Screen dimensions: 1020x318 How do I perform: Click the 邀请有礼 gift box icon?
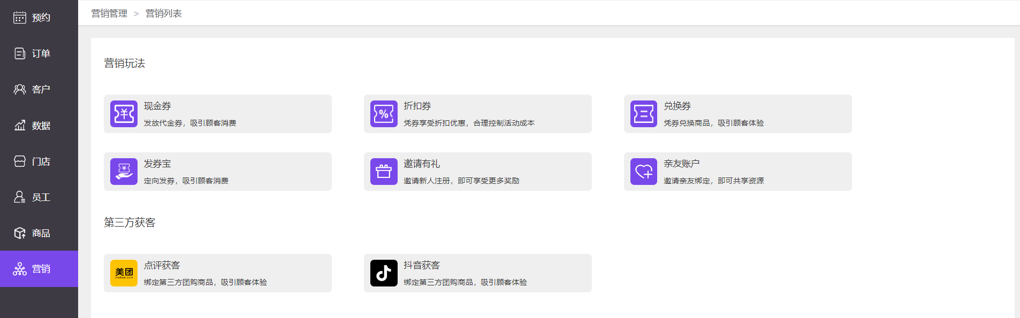click(x=384, y=172)
